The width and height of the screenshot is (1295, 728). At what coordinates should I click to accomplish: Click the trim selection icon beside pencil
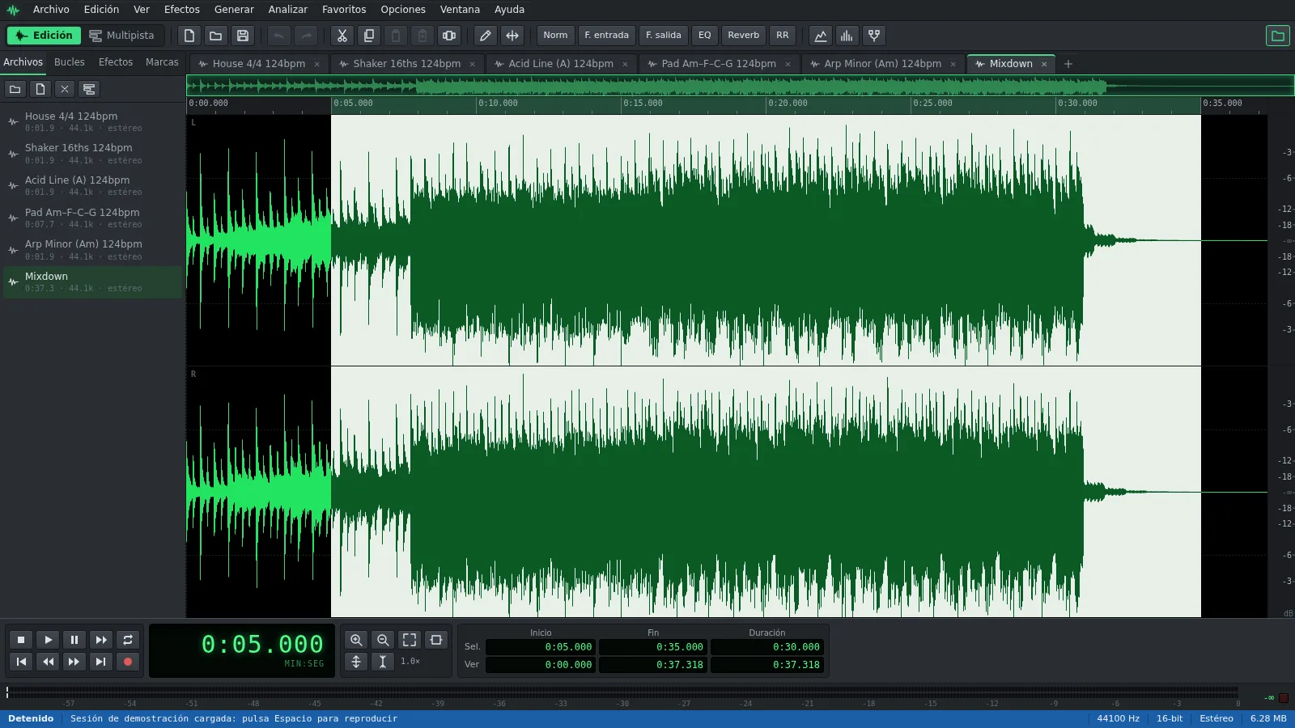449,36
